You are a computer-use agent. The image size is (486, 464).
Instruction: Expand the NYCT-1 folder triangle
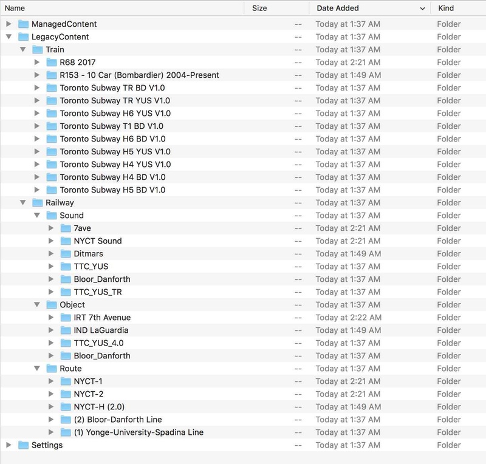coord(51,381)
